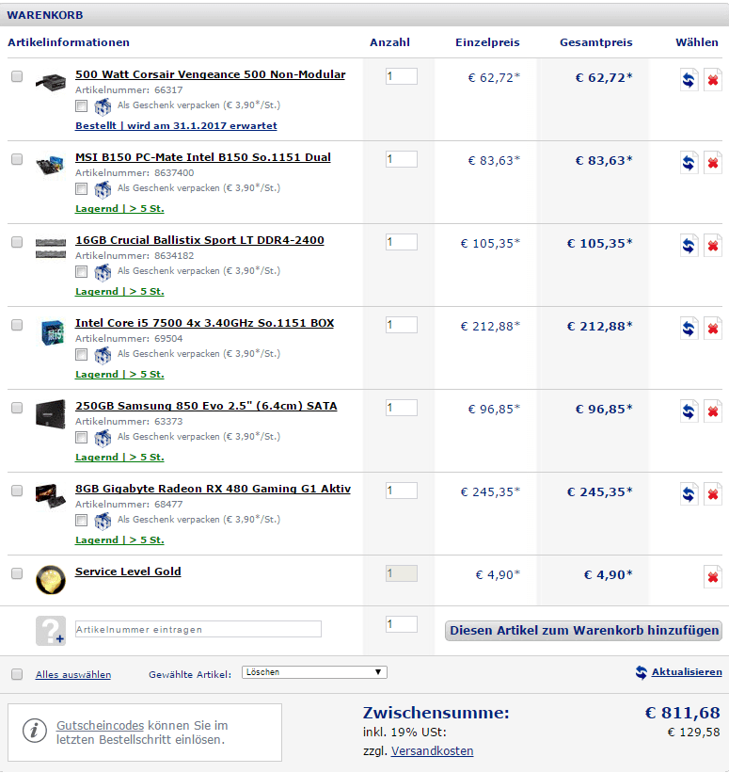
Task: Click quantity field for MSI B150 PC-Mate
Action: (x=402, y=159)
